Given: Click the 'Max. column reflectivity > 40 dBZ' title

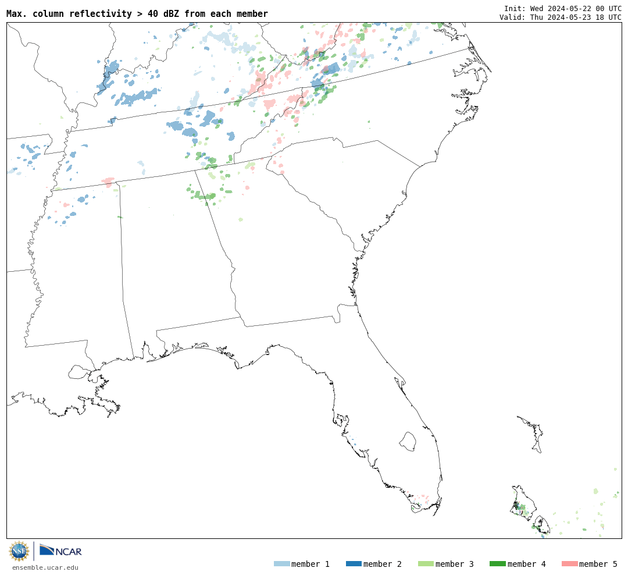Looking at the screenshot, I should (x=137, y=13).
